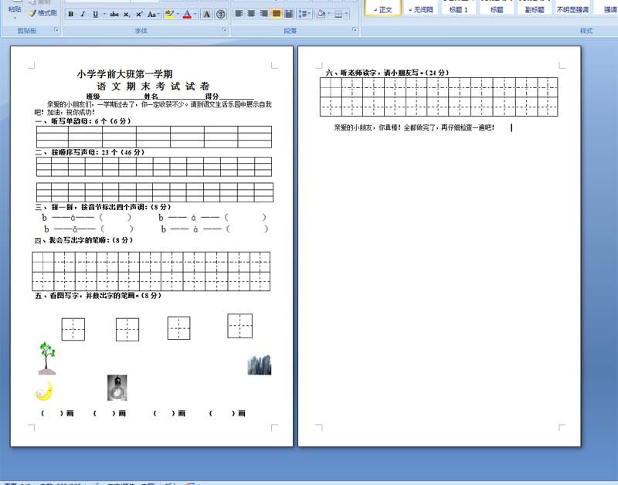Open the Paste (粘贴) menu
Screen dimensions: 618x485
pyautogui.click(x=15, y=12)
